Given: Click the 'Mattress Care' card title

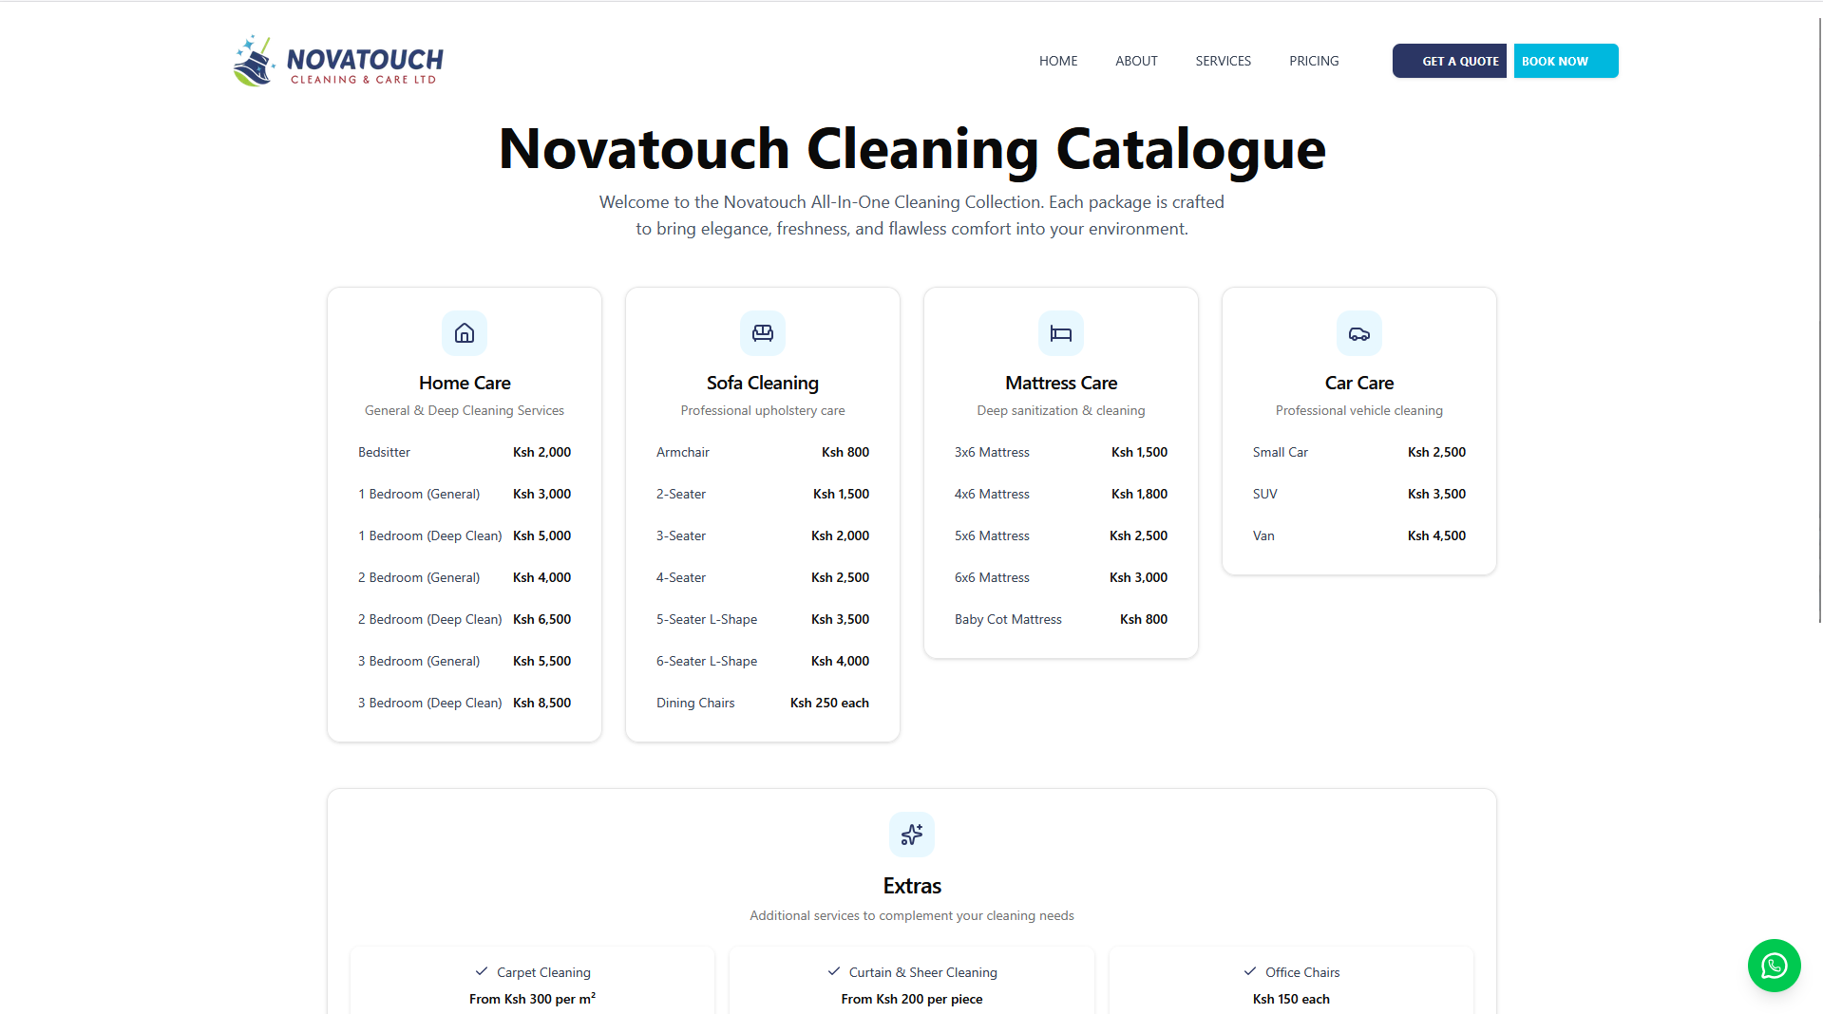Looking at the screenshot, I should tap(1061, 383).
